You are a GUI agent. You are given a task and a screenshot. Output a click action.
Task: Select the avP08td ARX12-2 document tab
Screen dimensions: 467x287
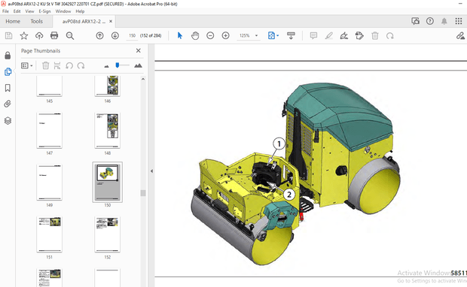click(84, 21)
